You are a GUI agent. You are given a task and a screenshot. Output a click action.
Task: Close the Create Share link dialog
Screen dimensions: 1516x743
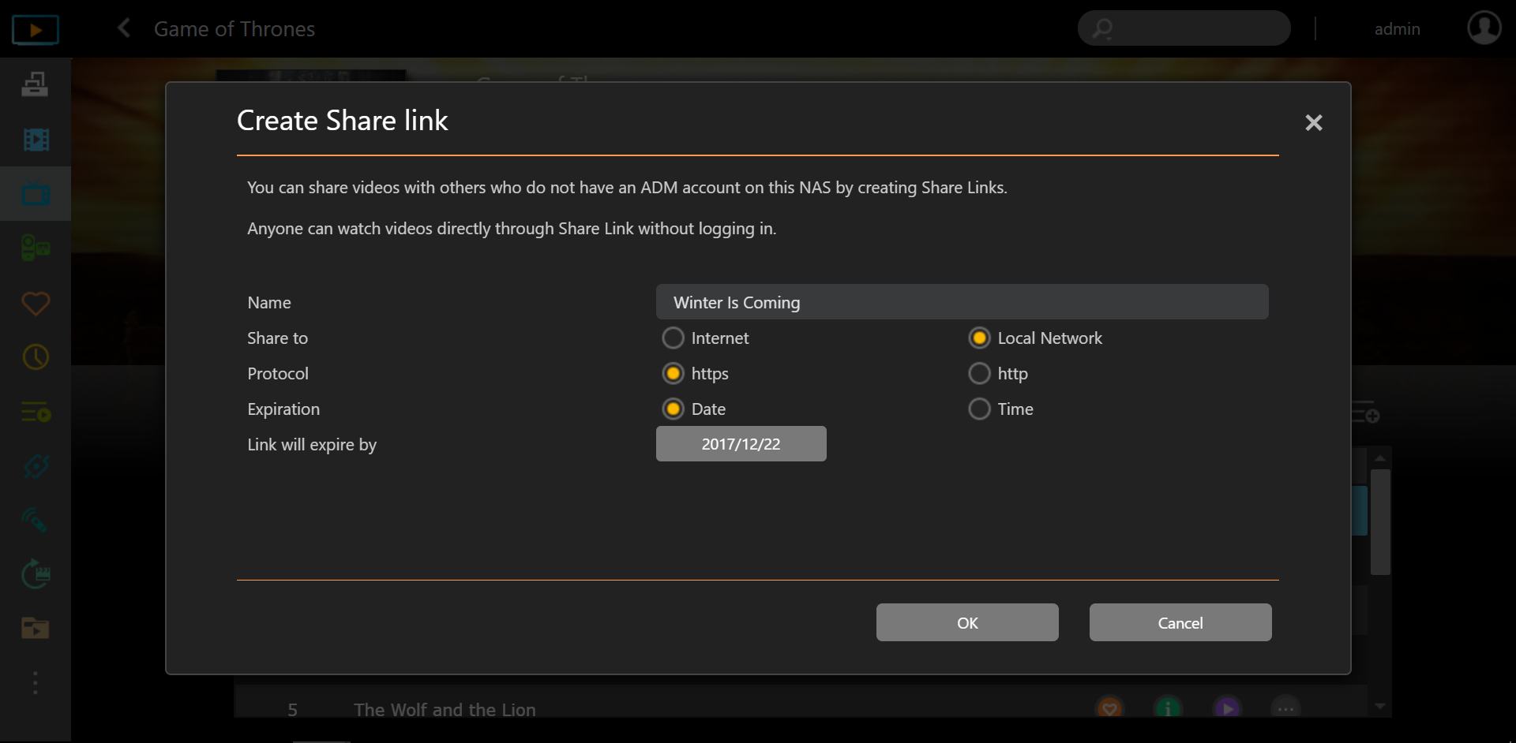pos(1314,122)
